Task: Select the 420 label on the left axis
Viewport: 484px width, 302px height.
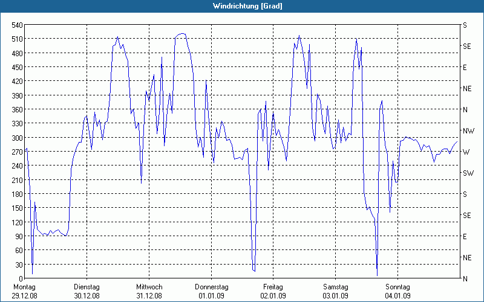Action: click(17, 82)
